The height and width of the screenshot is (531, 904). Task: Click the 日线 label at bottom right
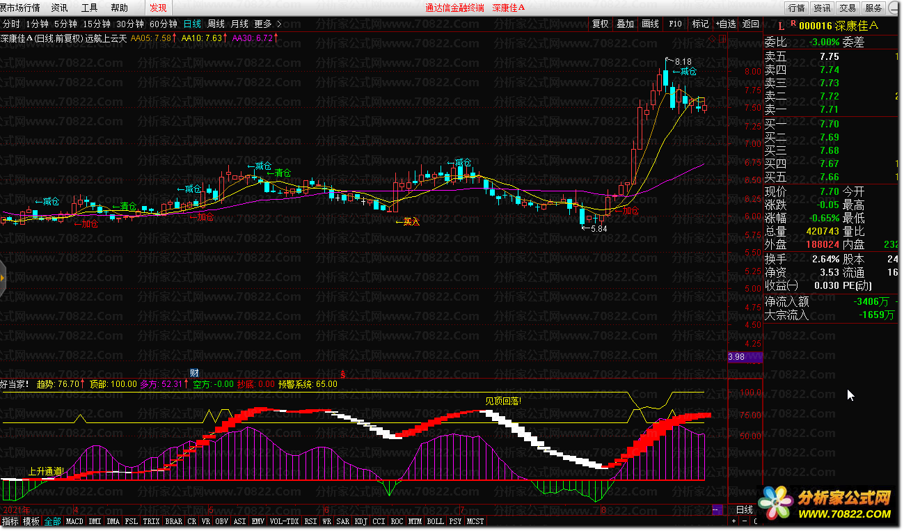tap(745, 510)
